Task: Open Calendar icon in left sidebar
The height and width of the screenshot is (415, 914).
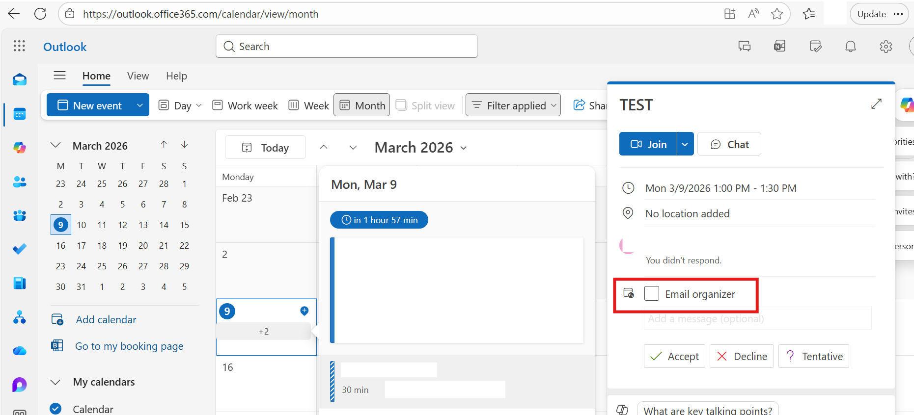Action: pyautogui.click(x=20, y=114)
